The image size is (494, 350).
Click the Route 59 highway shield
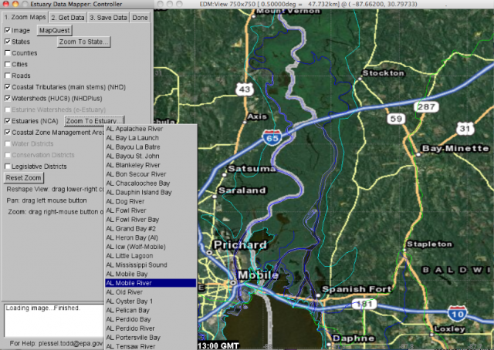396,119
